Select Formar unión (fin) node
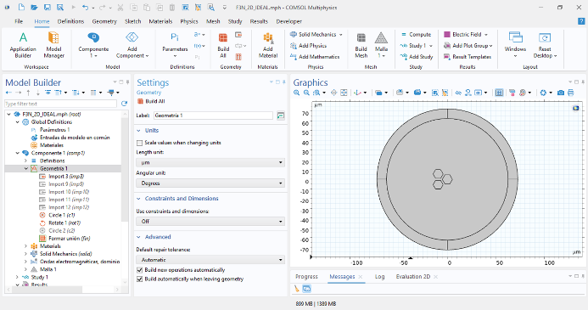This screenshot has width=588, height=310. click(69, 239)
